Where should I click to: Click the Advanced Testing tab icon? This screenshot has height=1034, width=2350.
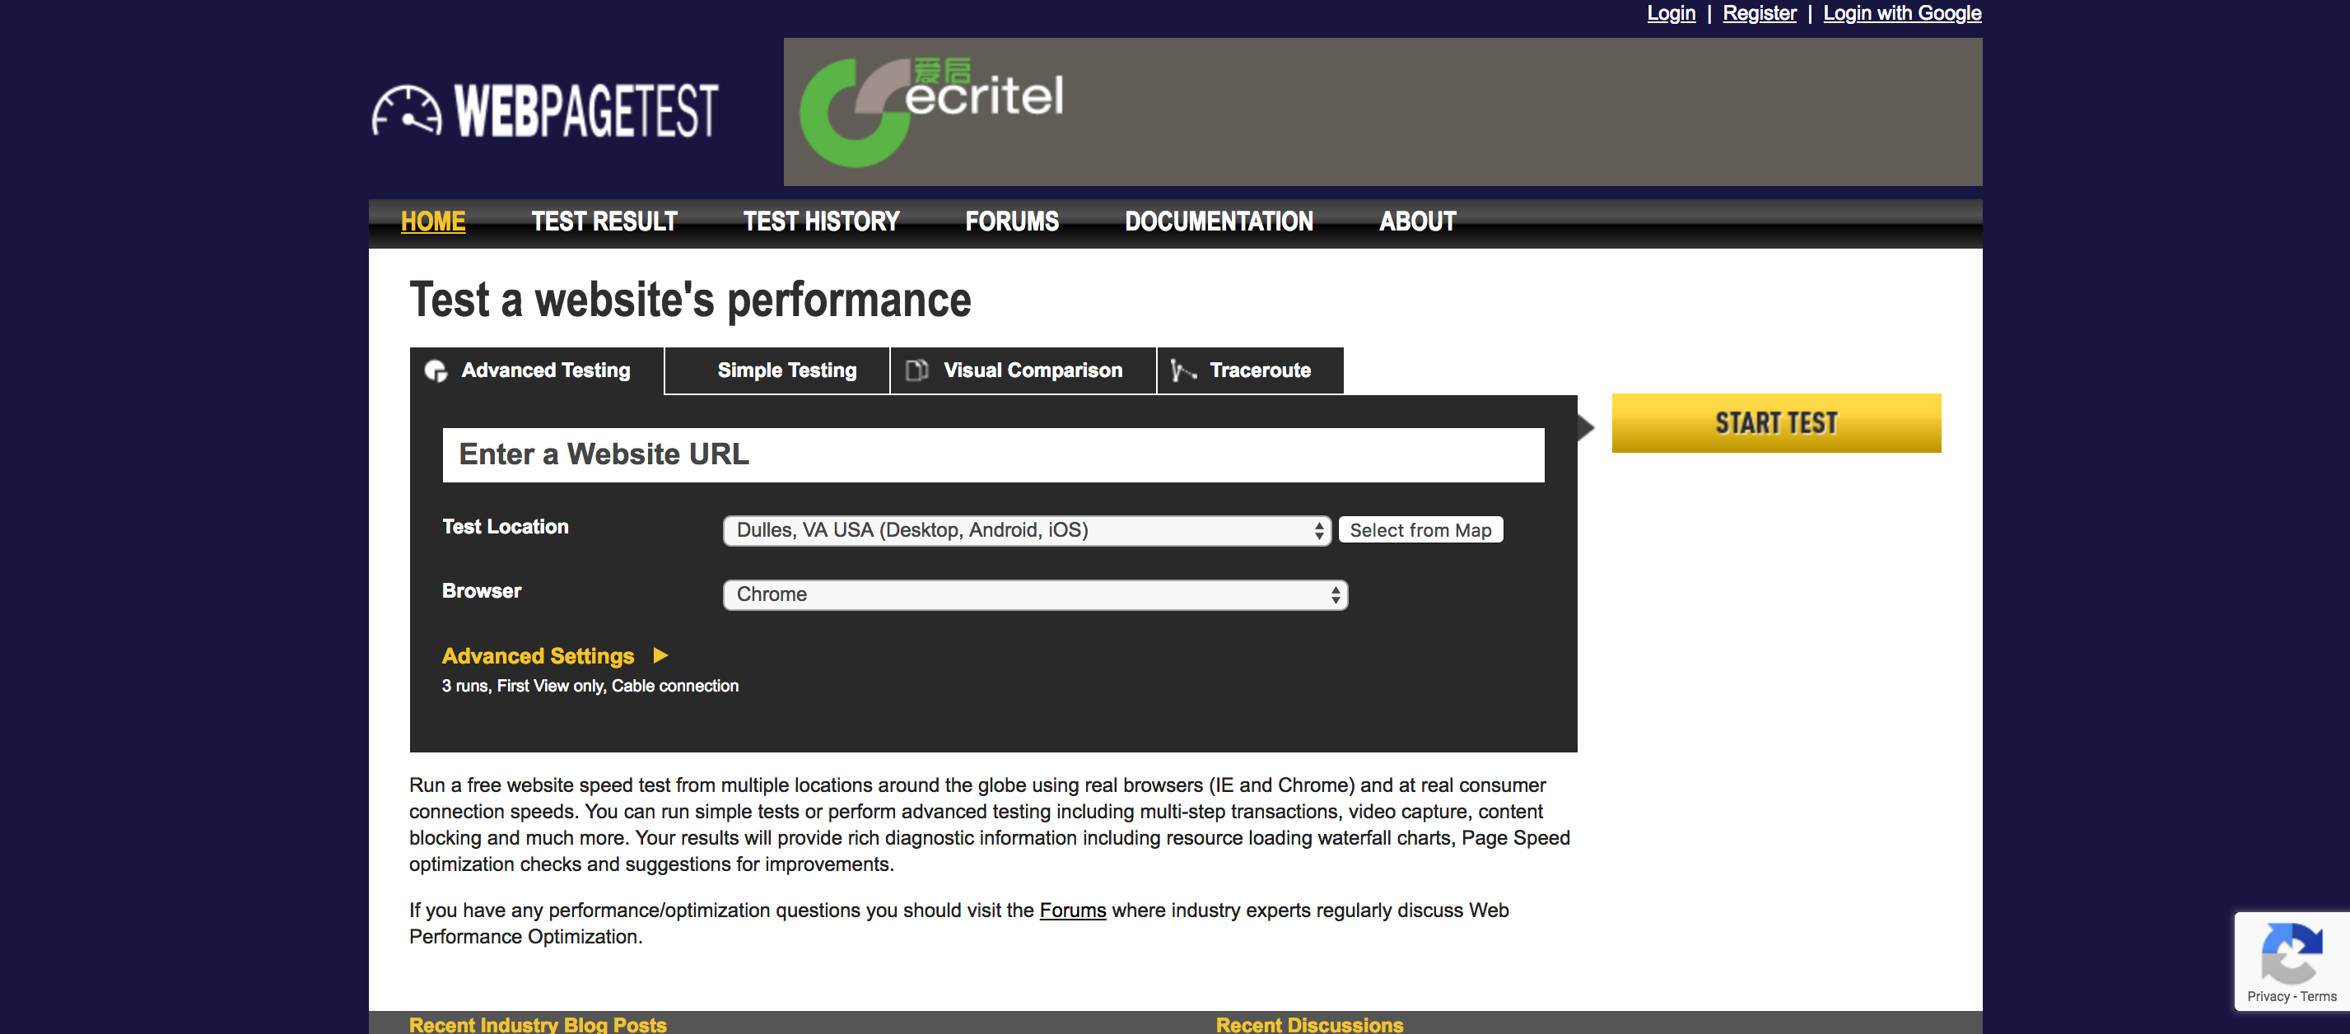click(436, 371)
